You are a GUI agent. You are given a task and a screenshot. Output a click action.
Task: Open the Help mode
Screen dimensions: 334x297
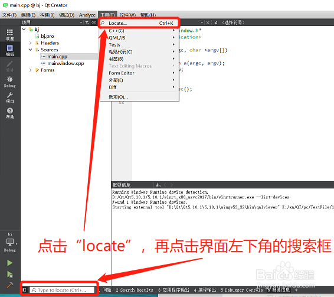click(x=10, y=113)
